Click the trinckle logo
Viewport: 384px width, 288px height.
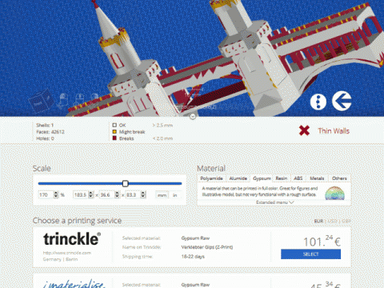(72, 238)
